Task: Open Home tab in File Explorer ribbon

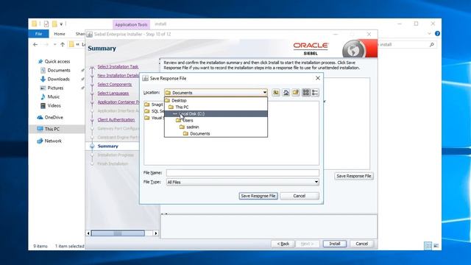Action: coord(60,34)
